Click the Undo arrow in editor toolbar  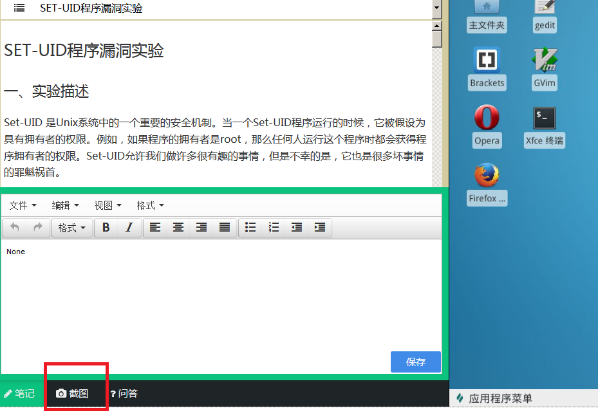click(15, 228)
